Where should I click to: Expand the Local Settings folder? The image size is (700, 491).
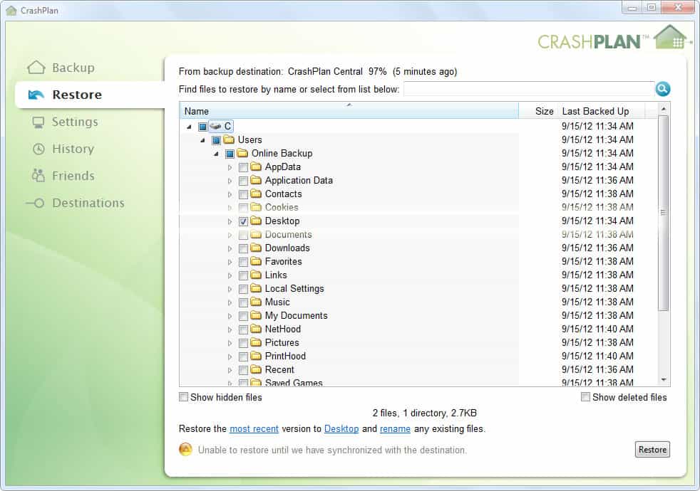tap(230, 289)
